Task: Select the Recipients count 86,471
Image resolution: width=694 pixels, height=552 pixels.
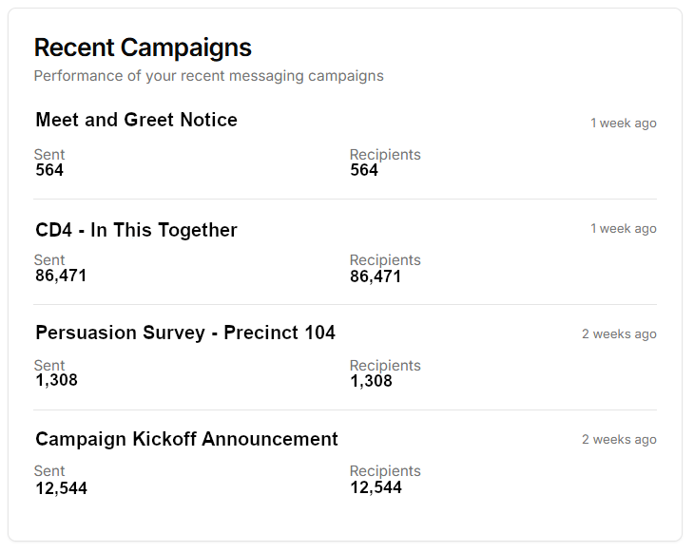Action: 376,277
